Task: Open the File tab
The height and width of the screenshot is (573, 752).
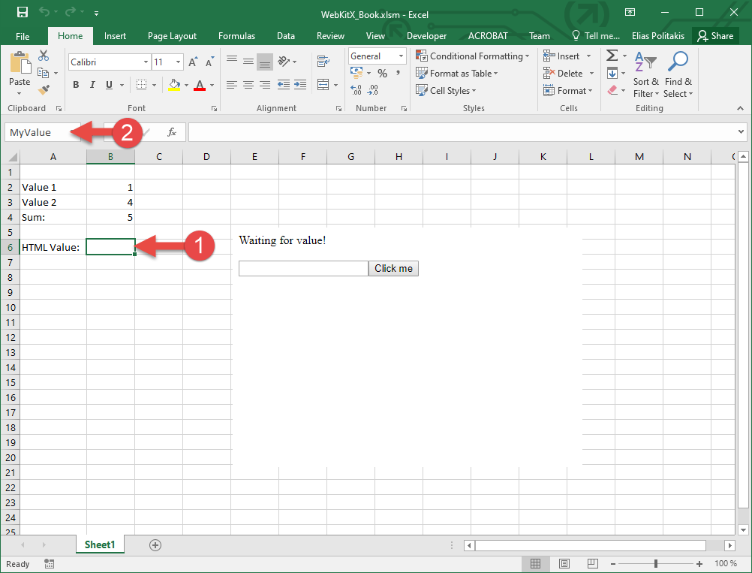Action: pyautogui.click(x=23, y=36)
